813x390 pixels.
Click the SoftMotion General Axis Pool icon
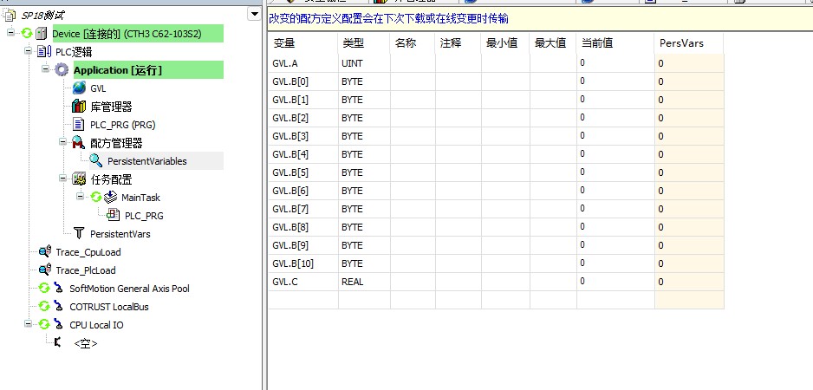tap(59, 289)
